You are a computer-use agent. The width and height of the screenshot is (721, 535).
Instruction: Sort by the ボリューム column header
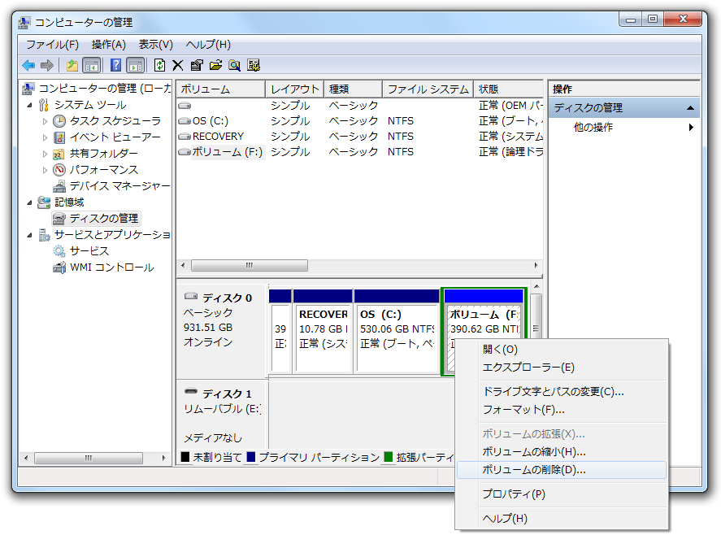pyautogui.click(x=221, y=89)
